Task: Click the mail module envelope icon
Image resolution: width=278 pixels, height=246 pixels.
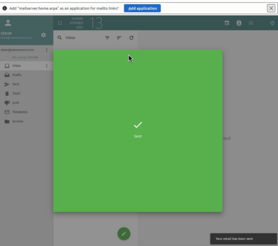Action: coord(251,23)
